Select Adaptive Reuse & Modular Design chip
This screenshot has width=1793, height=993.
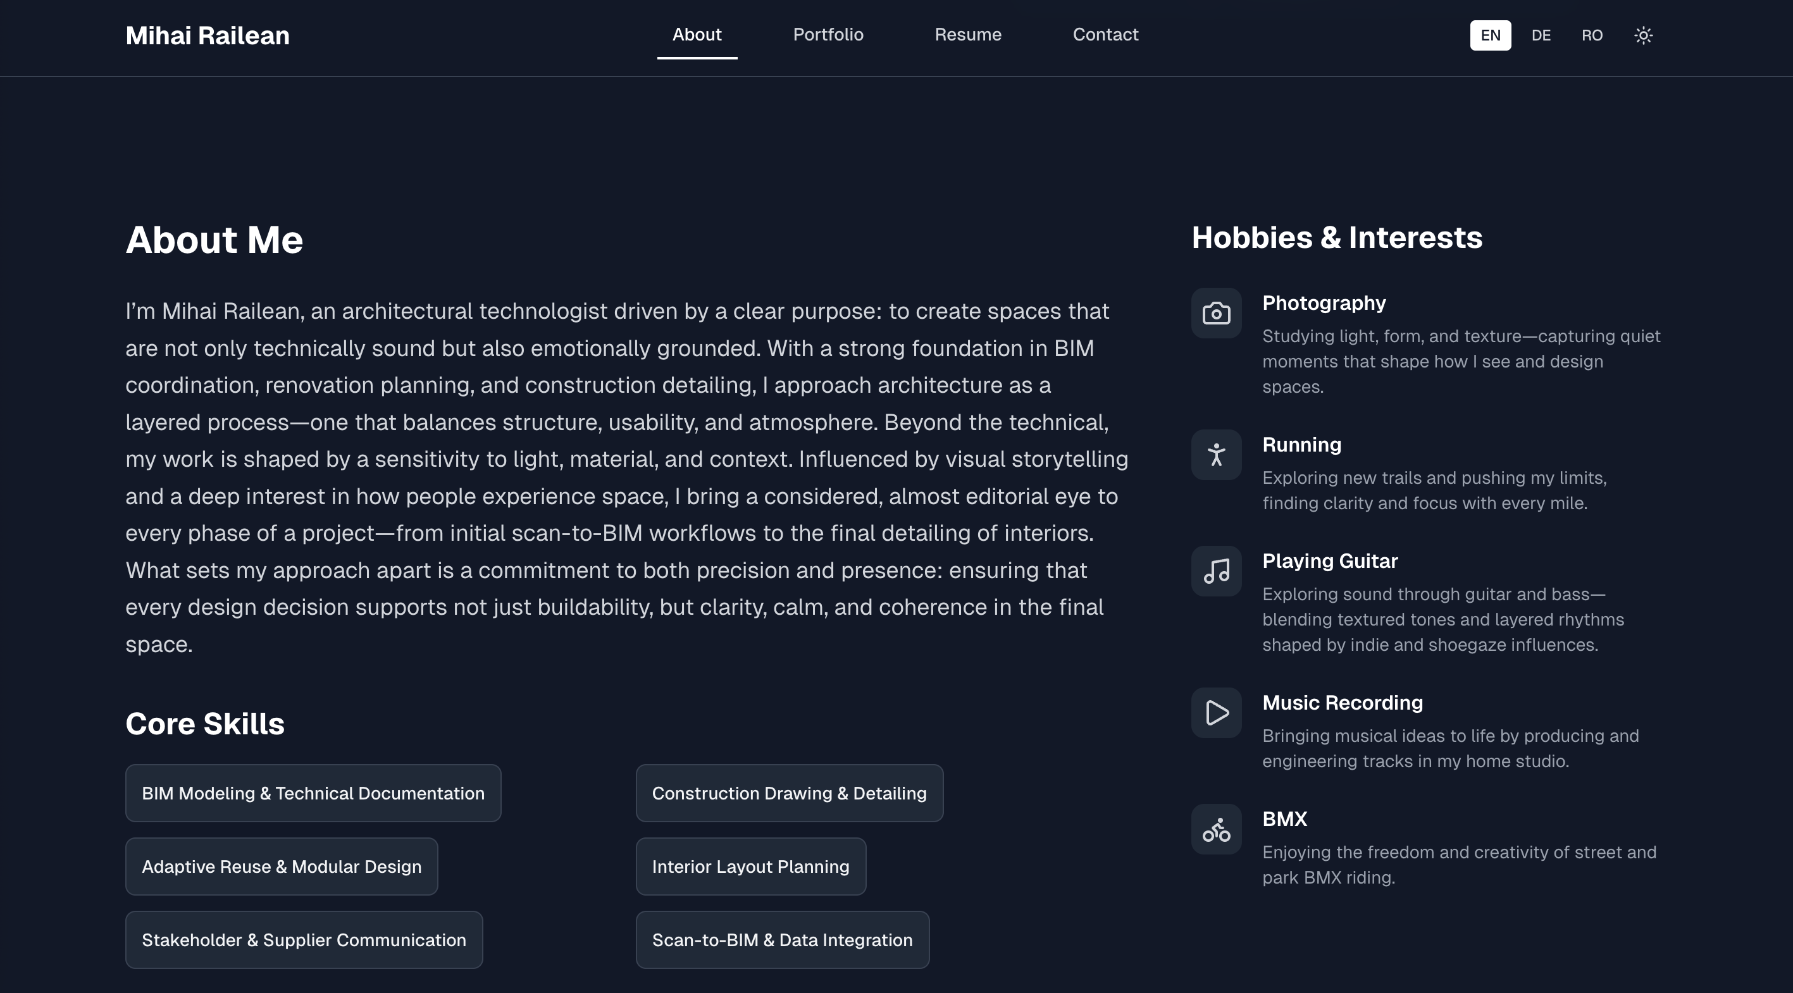(x=281, y=867)
